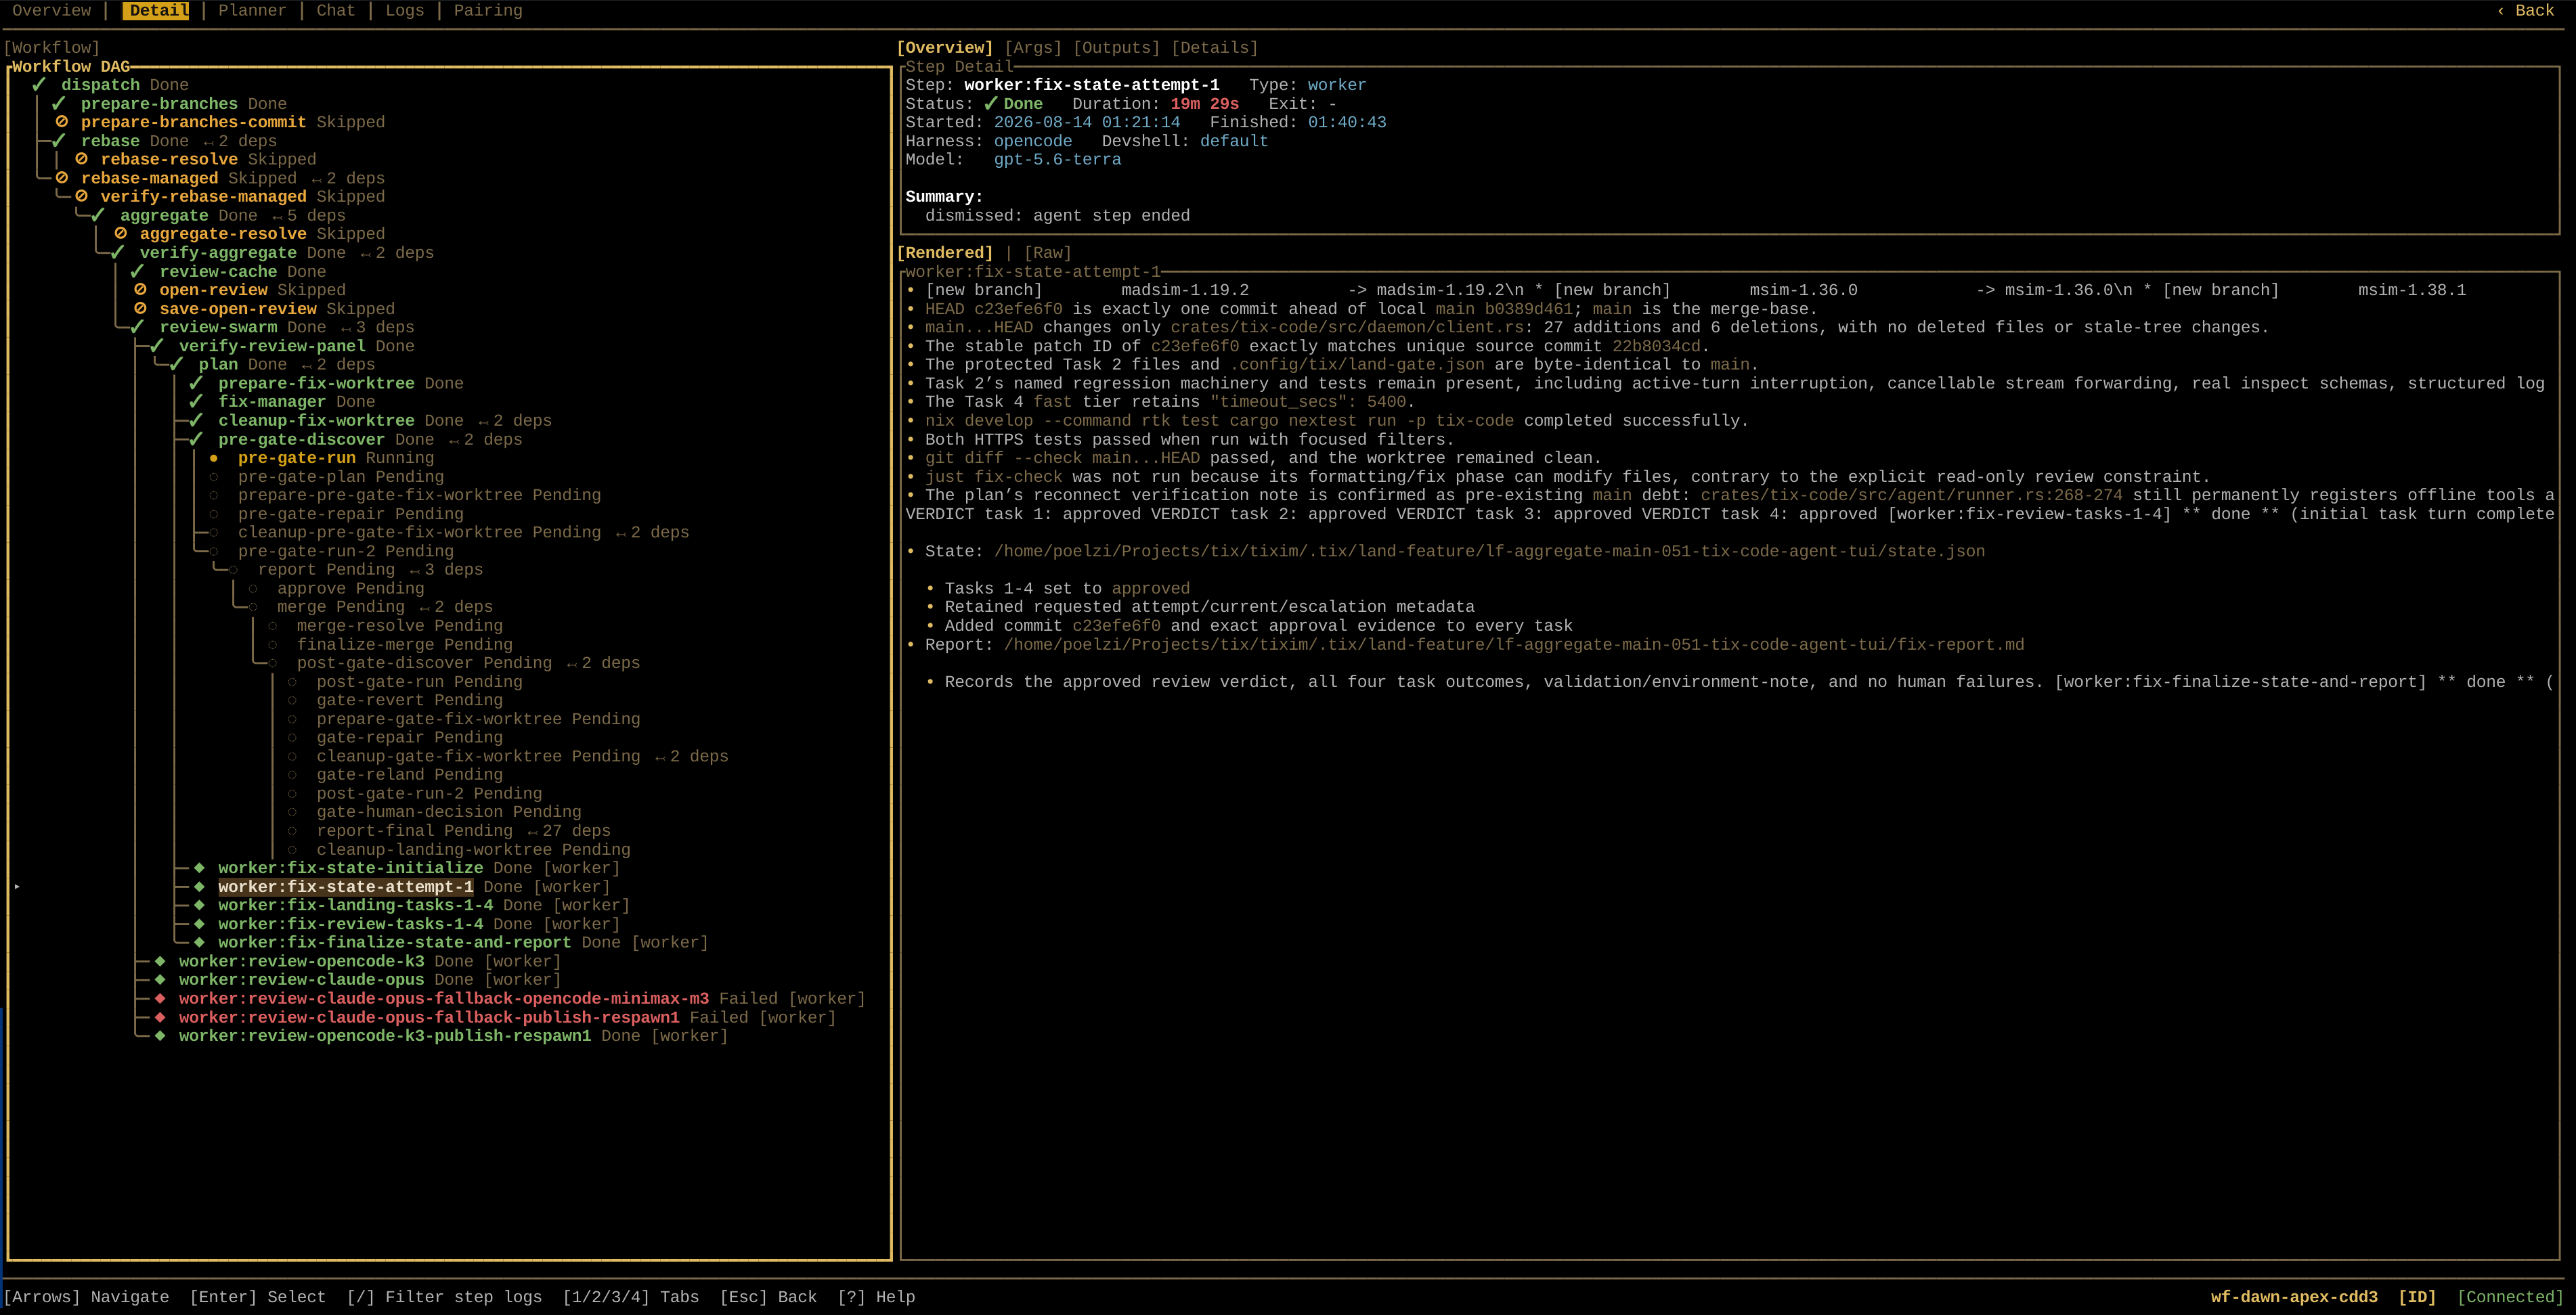The height and width of the screenshot is (1315, 2576).
Task: Click the skipped icon beside save-open-review
Action: (140, 309)
